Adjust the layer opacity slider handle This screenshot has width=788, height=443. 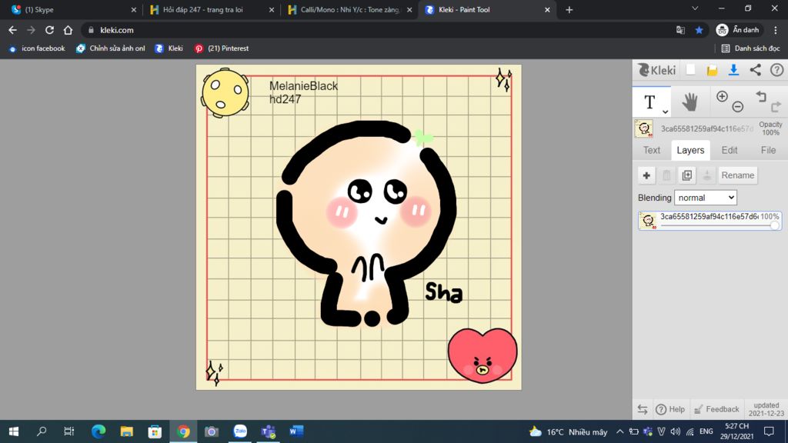[x=774, y=225]
